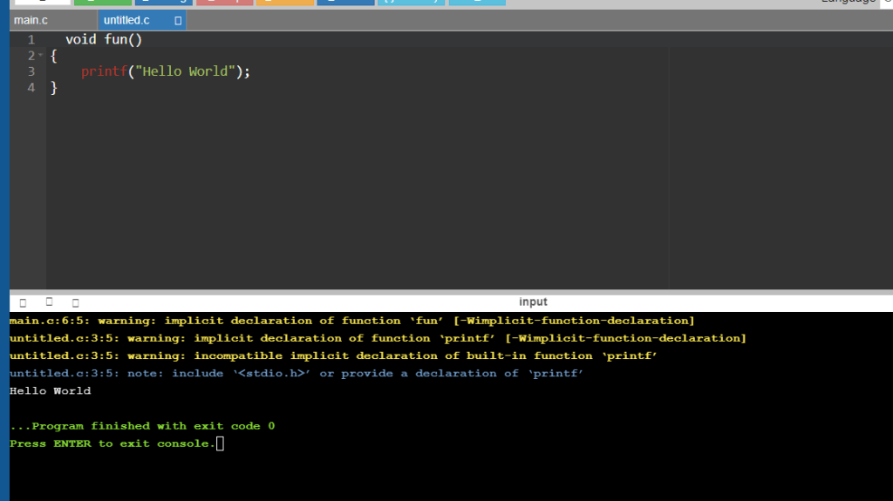Click the white New File button

[43, 2]
